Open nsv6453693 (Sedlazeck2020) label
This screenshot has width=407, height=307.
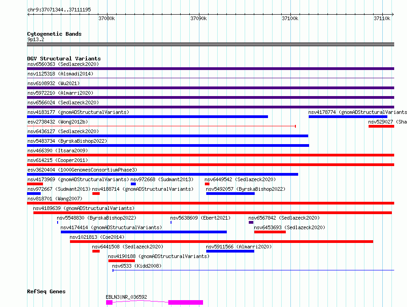tap(289, 227)
